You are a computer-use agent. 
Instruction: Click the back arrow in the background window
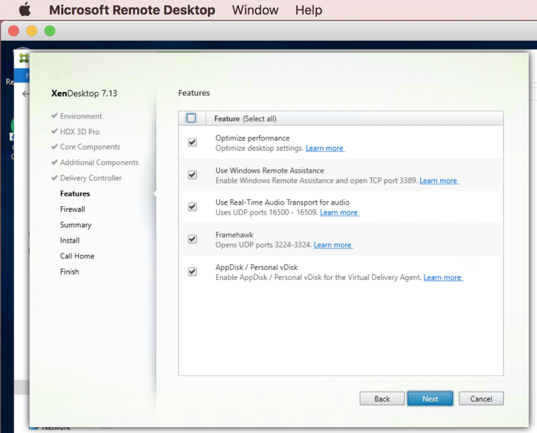[26, 93]
